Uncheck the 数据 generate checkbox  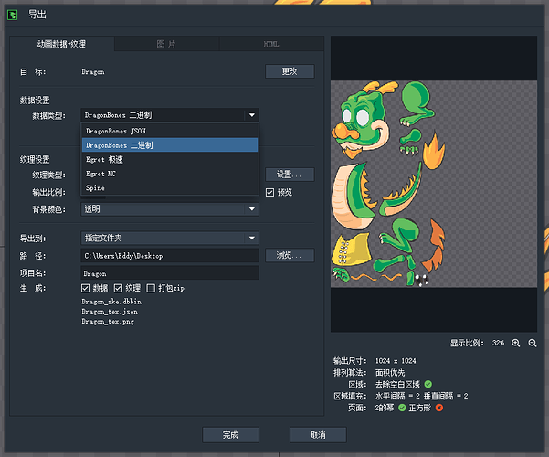point(86,288)
